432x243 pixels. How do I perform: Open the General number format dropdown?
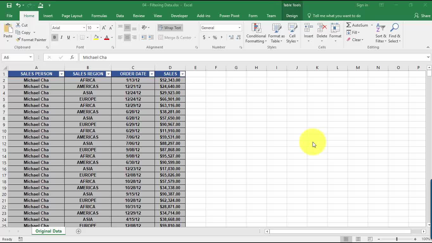(x=239, y=28)
